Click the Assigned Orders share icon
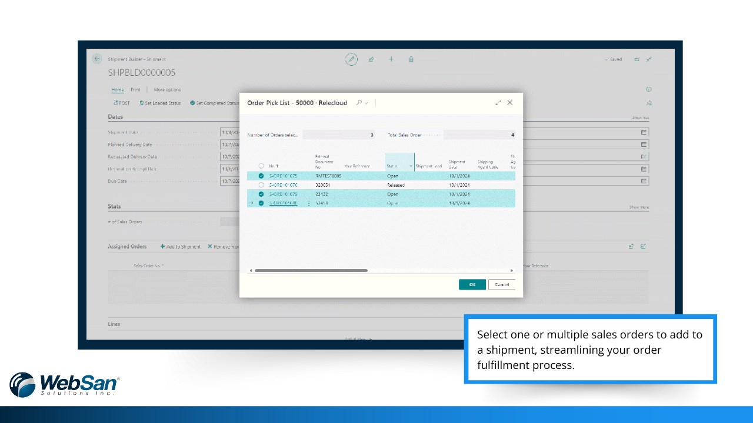The height and width of the screenshot is (423, 753). click(631, 246)
